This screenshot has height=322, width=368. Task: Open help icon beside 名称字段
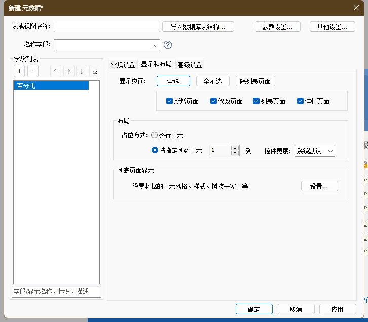pyautogui.click(x=168, y=45)
